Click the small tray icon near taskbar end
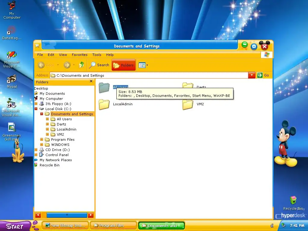The height and width of the screenshot is (231, 308). point(272,226)
